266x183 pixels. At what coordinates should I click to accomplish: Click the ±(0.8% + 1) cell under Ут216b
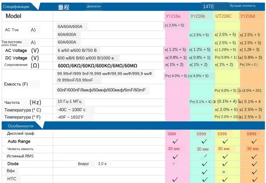200,57
